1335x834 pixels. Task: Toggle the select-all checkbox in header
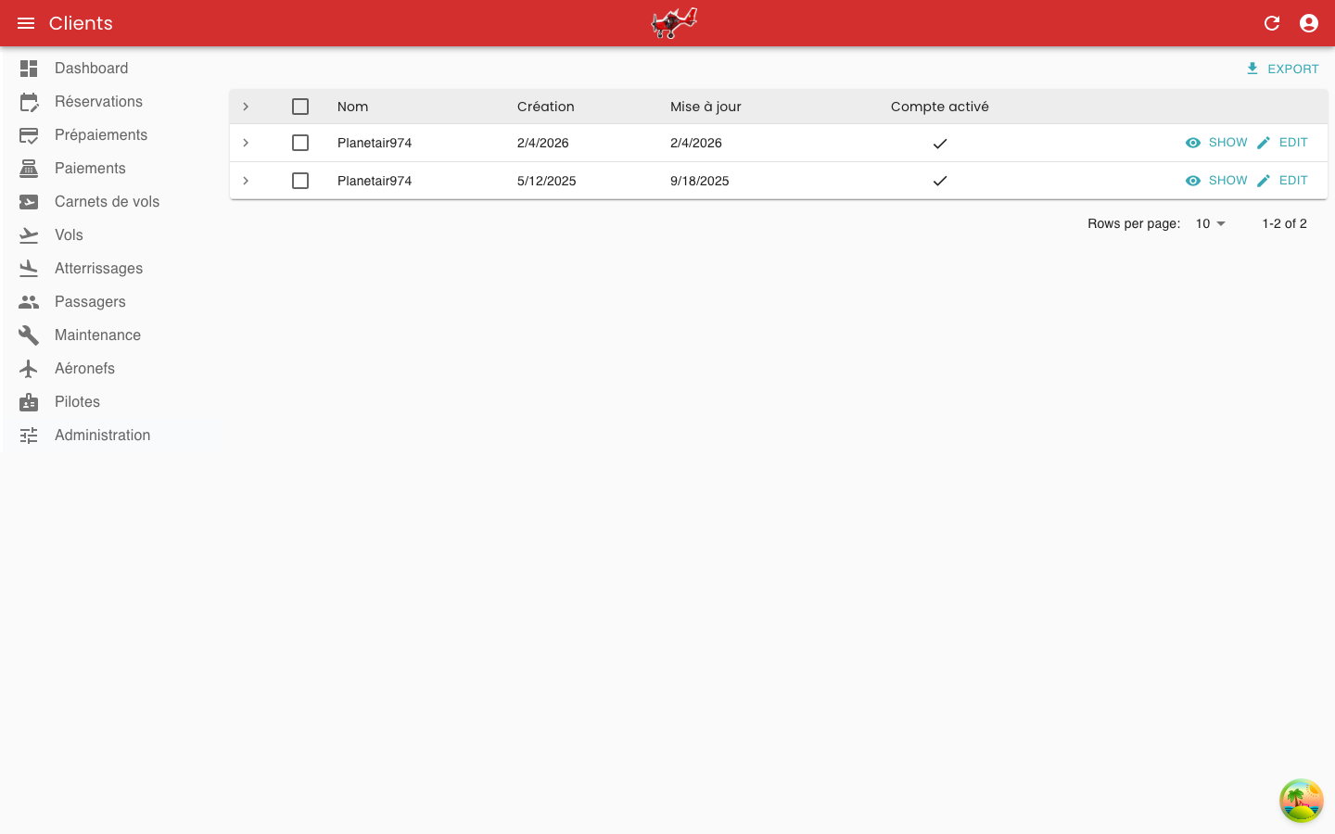(300, 107)
